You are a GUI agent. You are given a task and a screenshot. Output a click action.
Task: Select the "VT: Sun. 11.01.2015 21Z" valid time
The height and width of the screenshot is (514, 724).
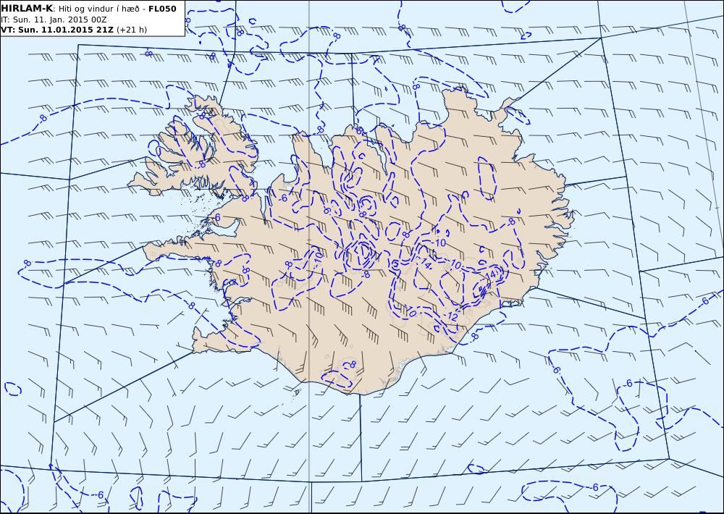[57, 30]
